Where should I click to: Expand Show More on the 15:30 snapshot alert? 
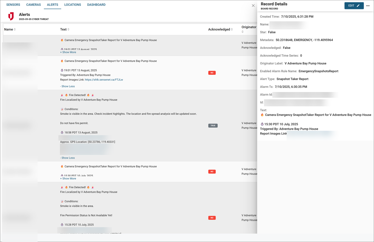pos(68,178)
